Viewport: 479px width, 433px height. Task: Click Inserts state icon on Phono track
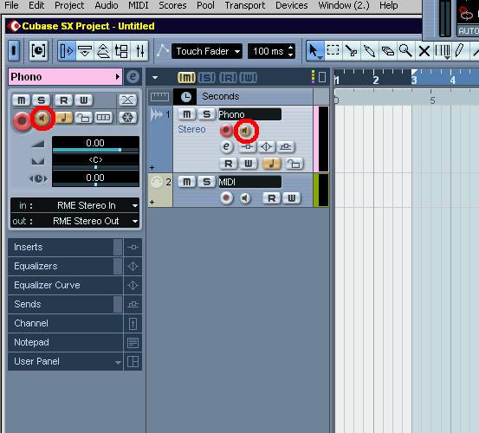tap(247, 147)
